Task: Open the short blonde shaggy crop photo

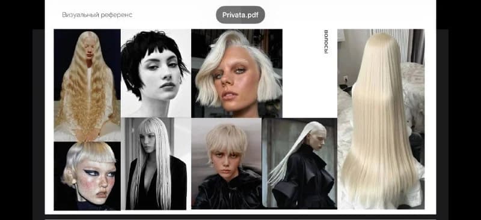Action: pyautogui.click(x=227, y=164)
